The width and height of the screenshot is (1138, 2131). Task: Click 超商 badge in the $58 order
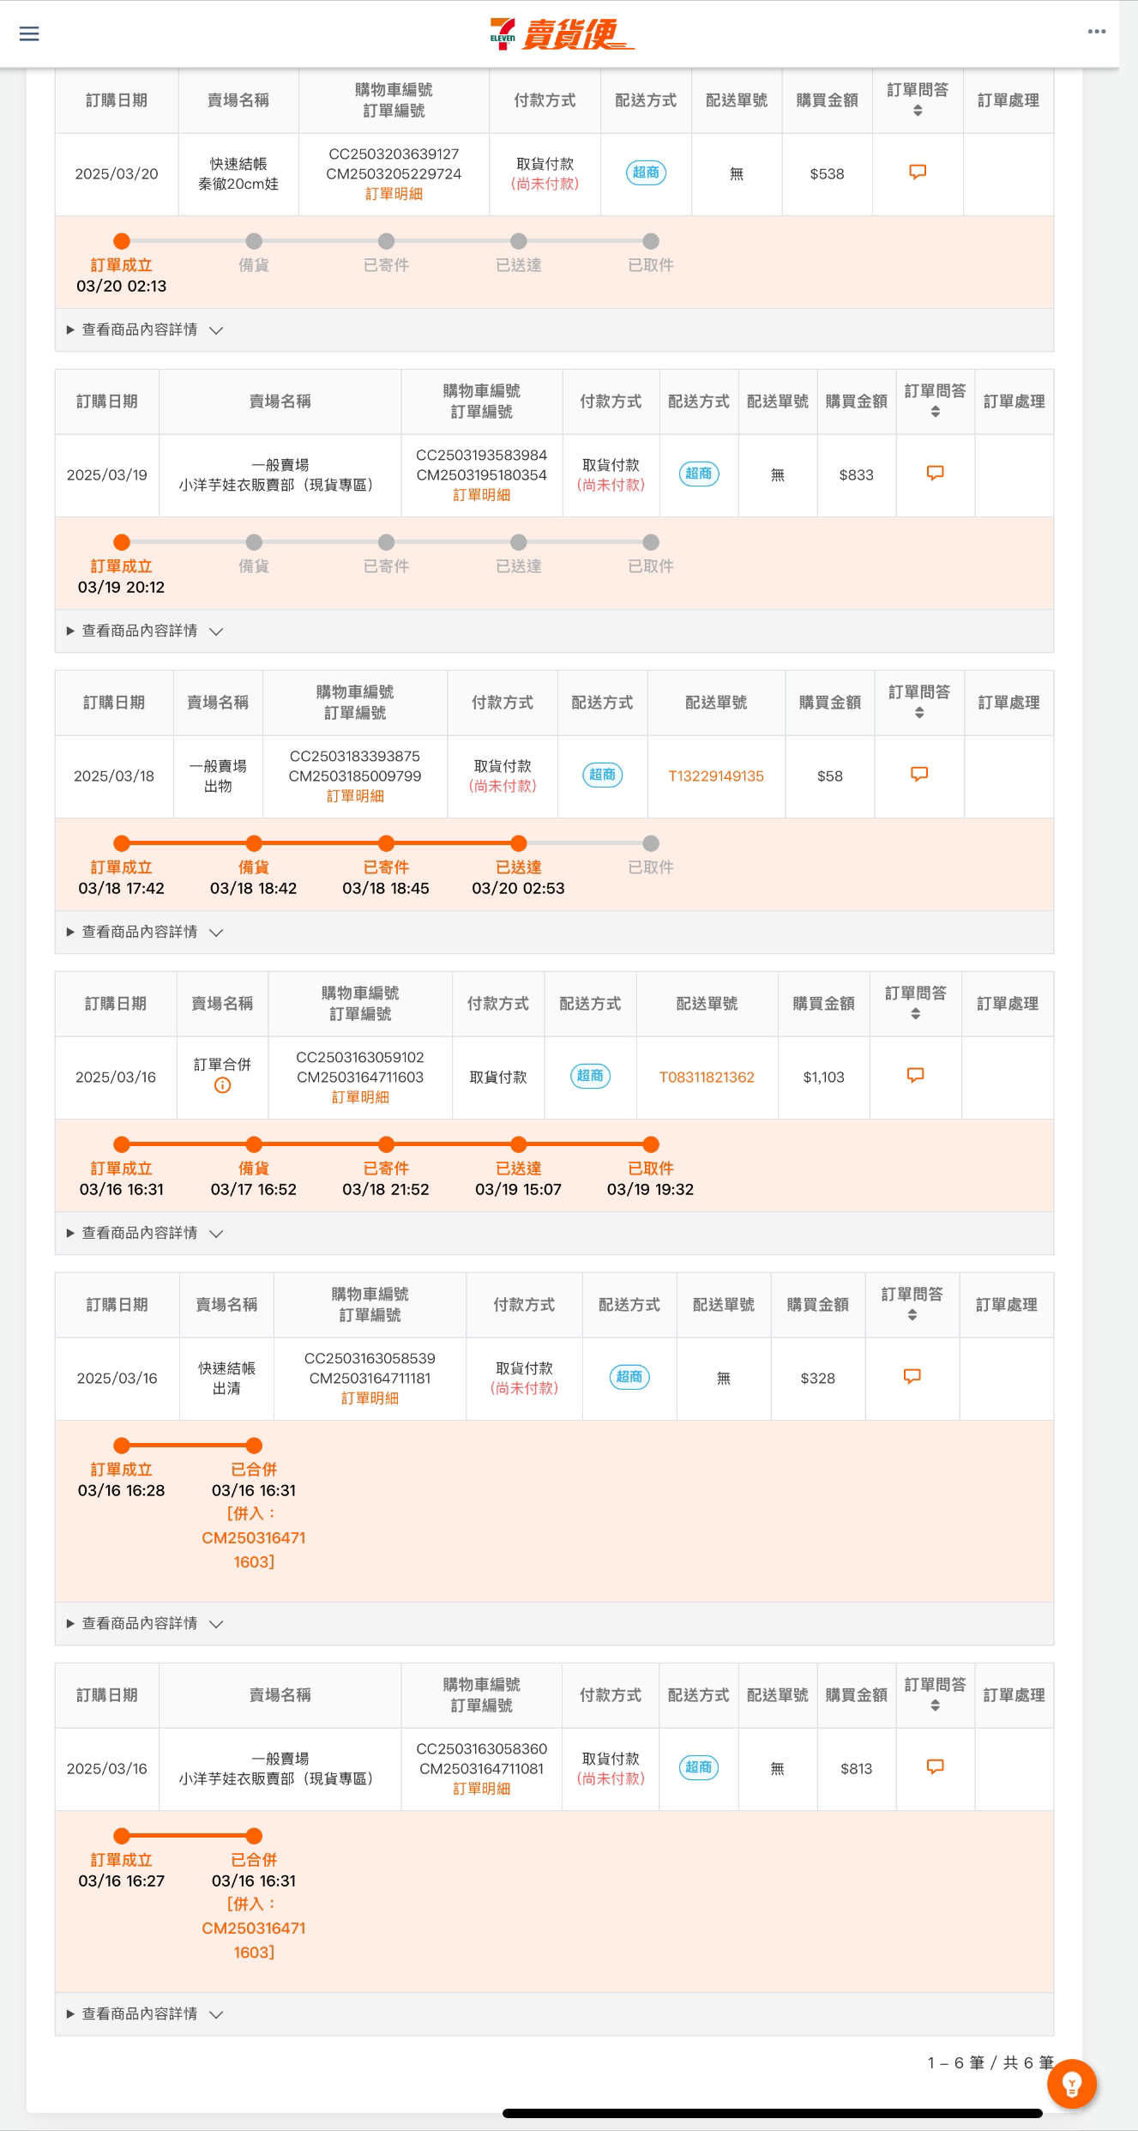pyautogui.click(x=603, y=775)
